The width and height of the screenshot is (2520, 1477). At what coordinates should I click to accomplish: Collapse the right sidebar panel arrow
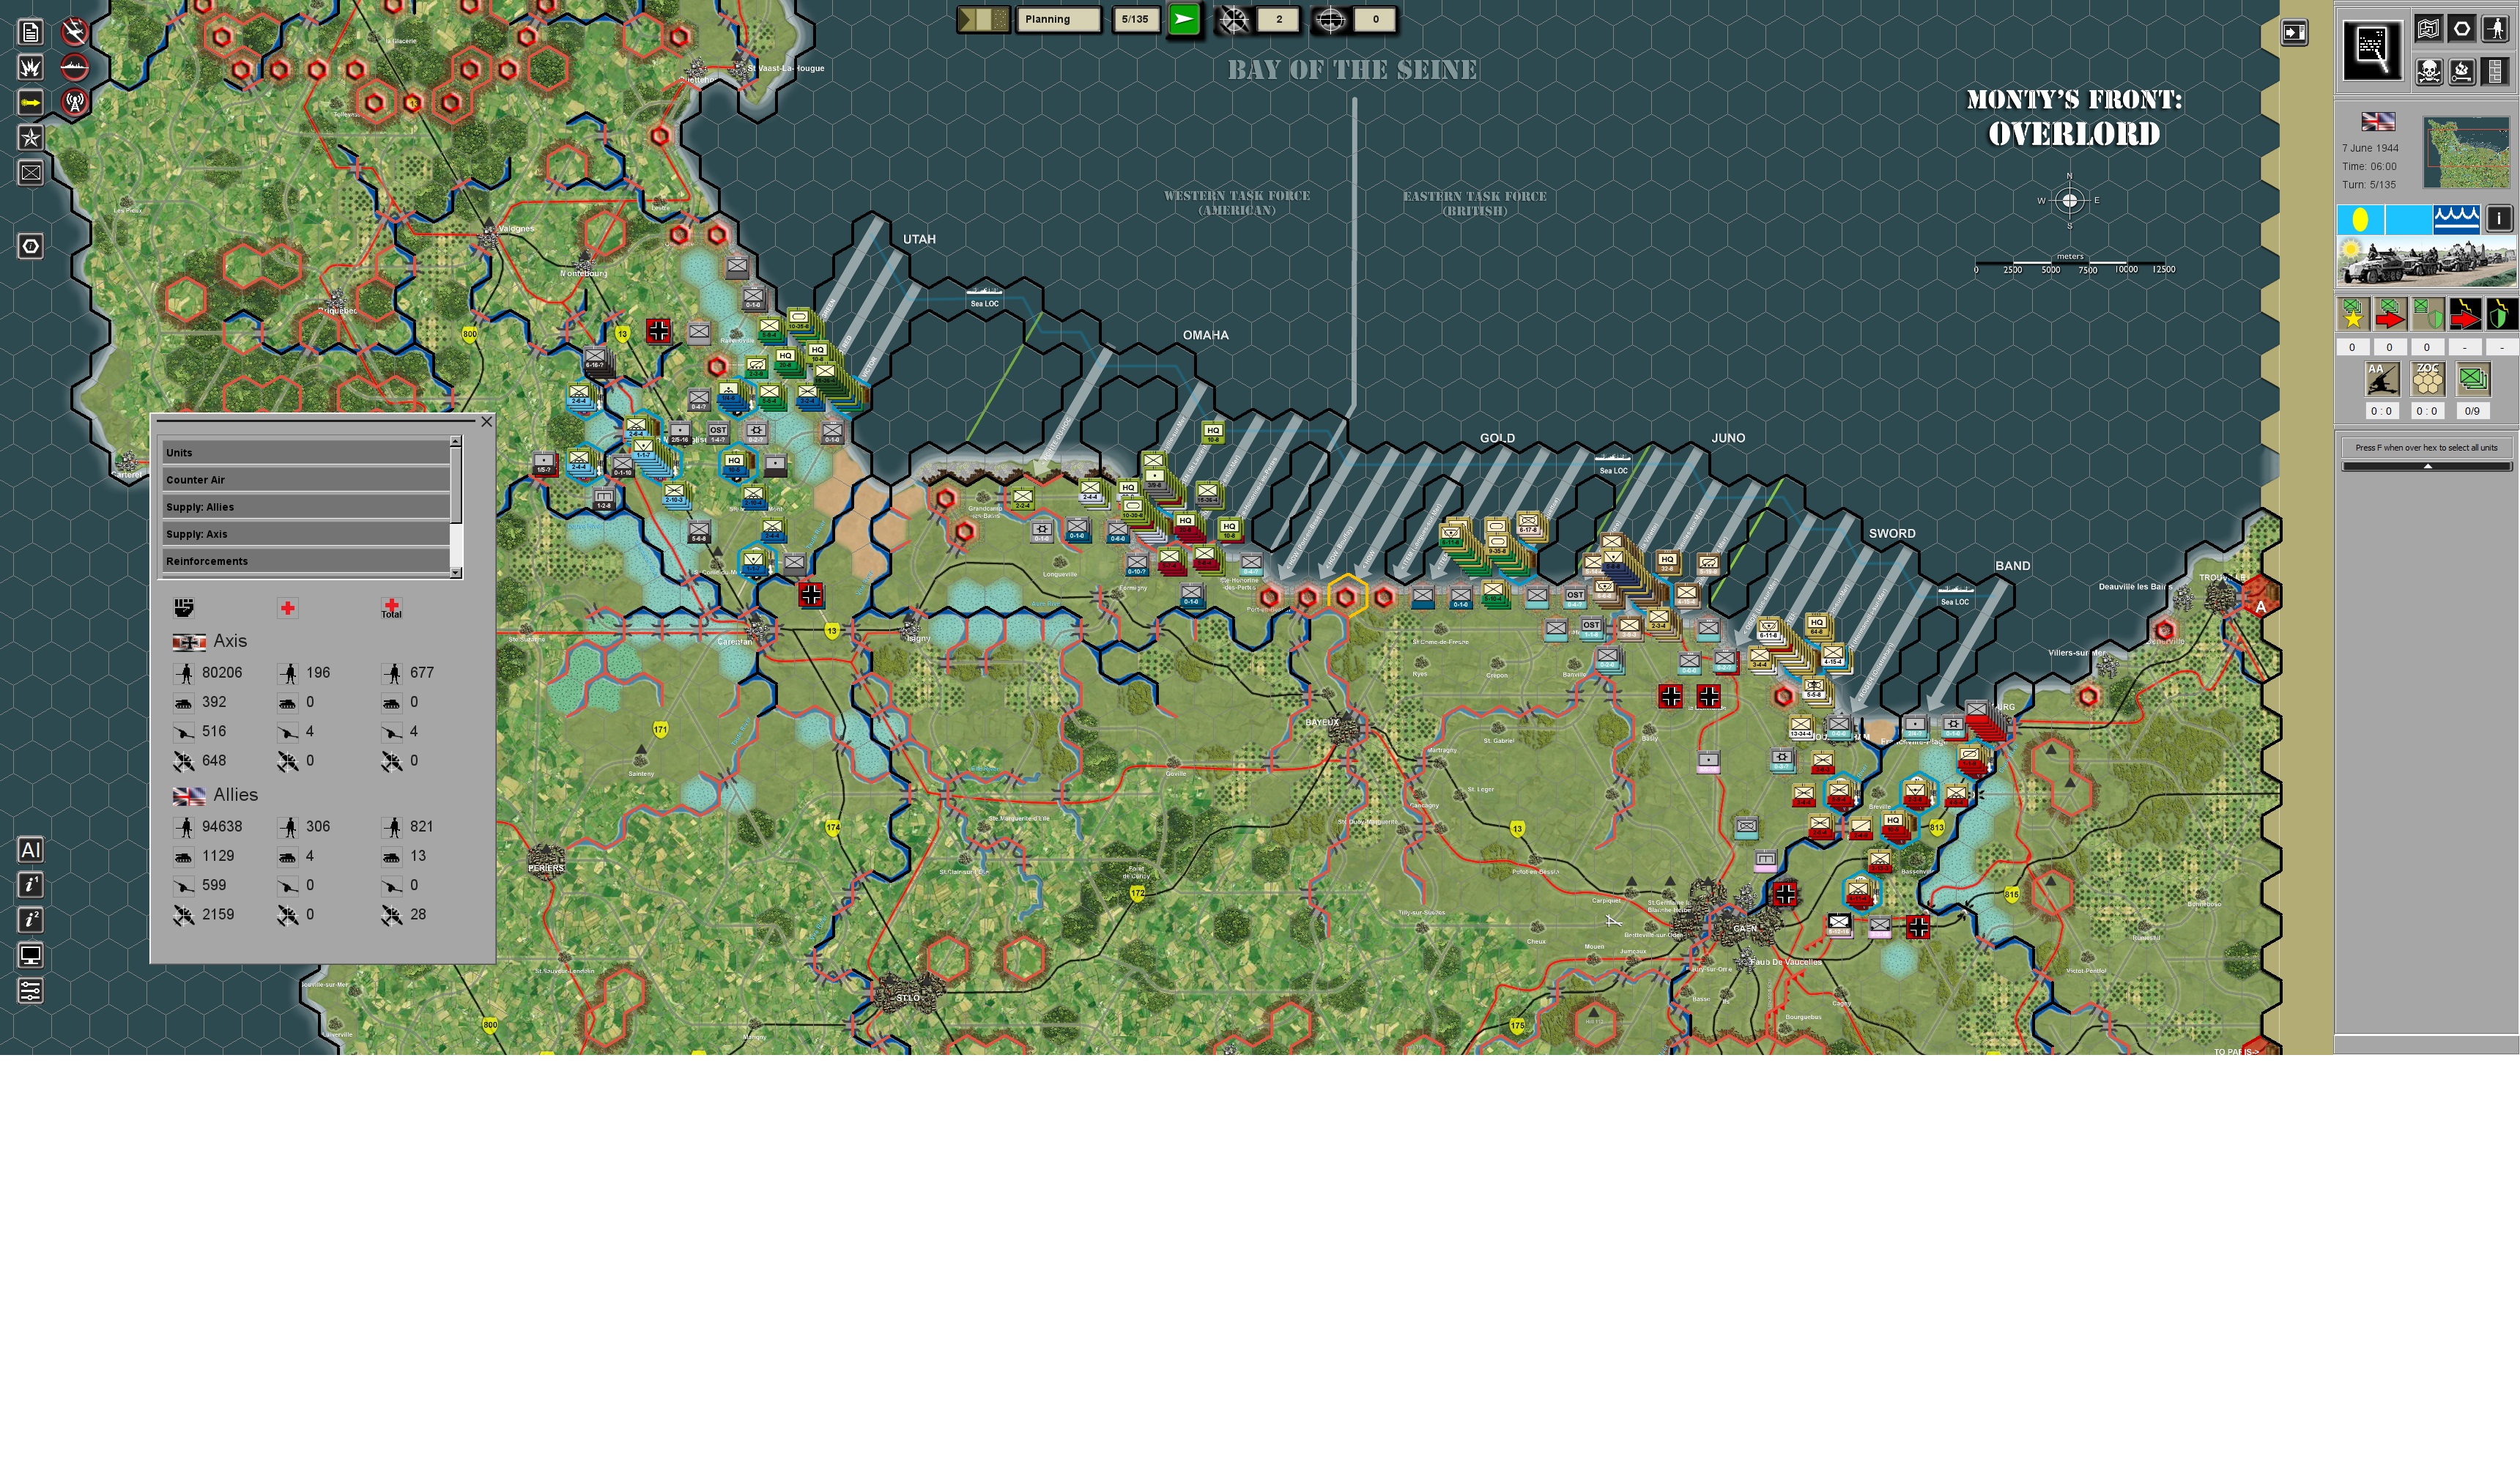(x=2294, y=32)
